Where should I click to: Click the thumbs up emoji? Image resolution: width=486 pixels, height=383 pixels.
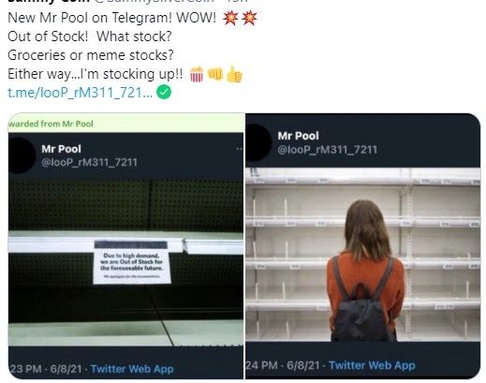(x=234, y=74)
